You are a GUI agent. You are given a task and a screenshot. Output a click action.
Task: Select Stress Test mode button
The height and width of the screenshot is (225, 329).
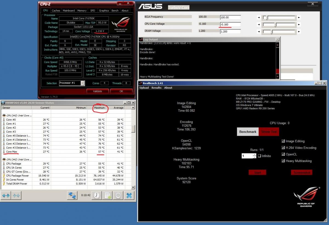pyautogui.click(x=269, y=132)
